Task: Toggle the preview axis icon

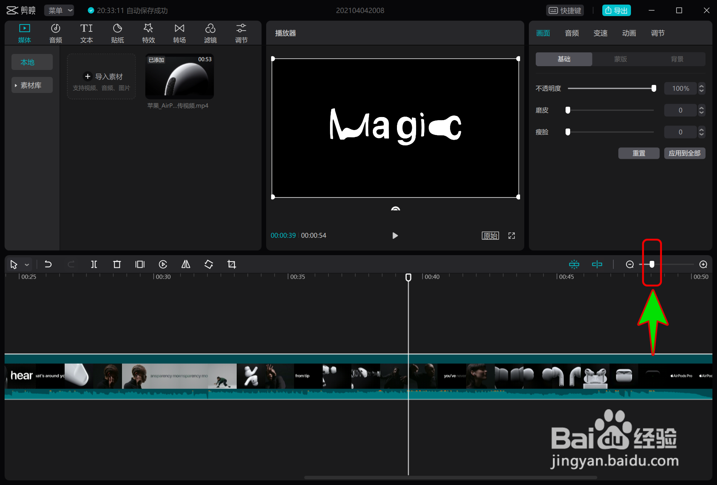Action: [597, 264]
